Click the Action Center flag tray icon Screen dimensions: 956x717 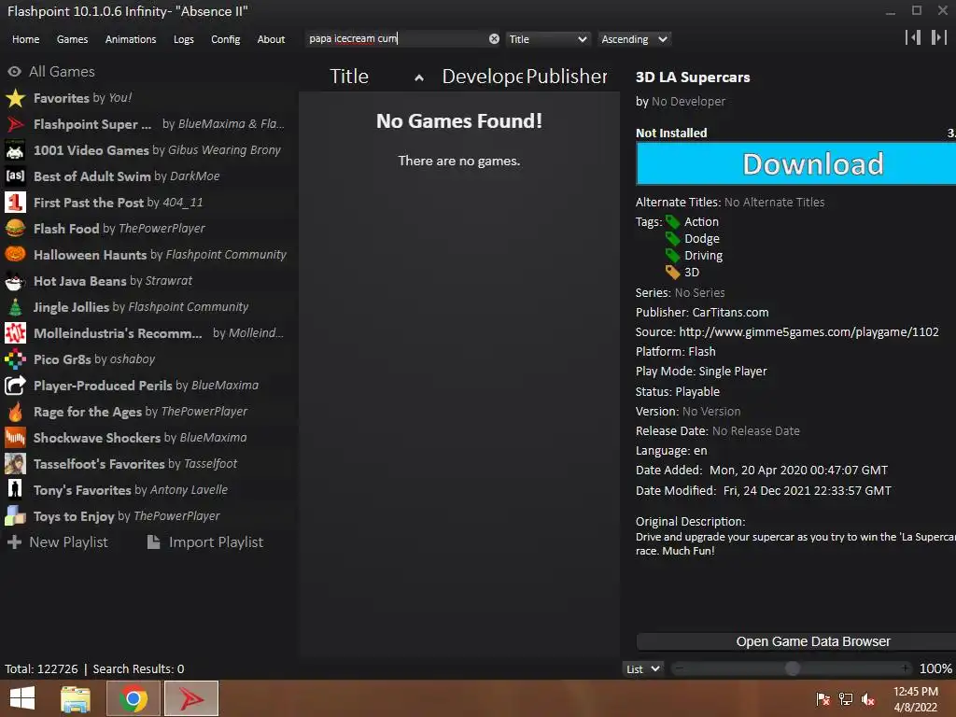point(823,698)
